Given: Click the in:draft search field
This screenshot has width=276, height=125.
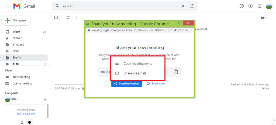Looking at the screenshot, I should (119, 6).
